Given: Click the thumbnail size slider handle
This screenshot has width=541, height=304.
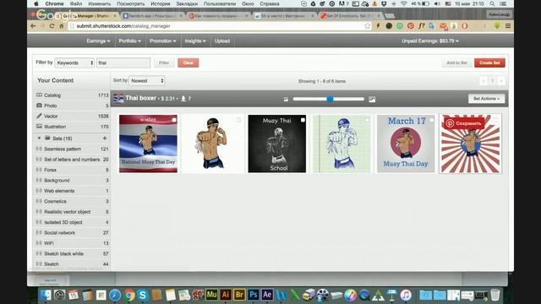Looking at the screenshot, I should [x=331, y=99].
